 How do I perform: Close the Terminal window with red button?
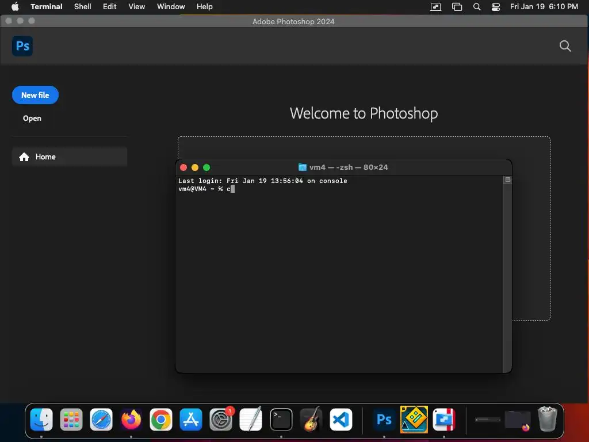click(183, 167)
